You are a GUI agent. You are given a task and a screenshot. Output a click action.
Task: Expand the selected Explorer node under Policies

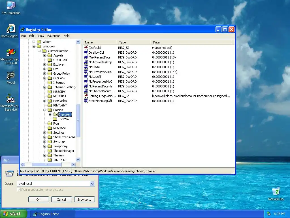pos(50,115)
